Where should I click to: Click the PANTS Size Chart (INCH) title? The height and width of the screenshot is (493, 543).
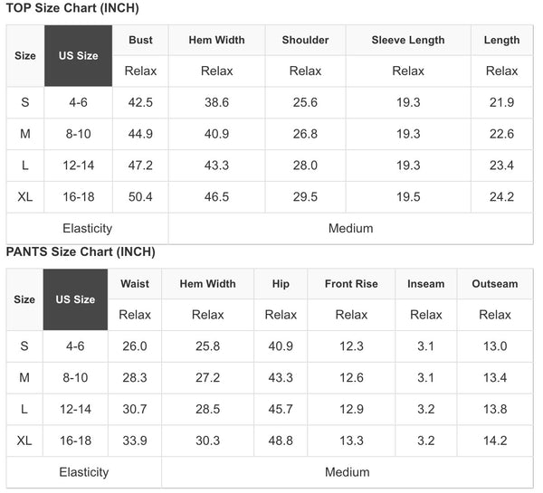click(81, 251)
